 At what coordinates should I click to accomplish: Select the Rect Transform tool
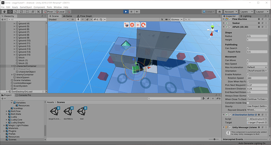27,11
